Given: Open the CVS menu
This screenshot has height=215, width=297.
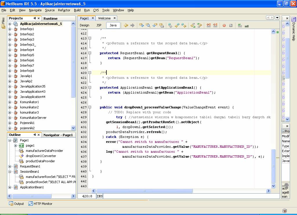Looking at the screenshot, I should 96,10.
